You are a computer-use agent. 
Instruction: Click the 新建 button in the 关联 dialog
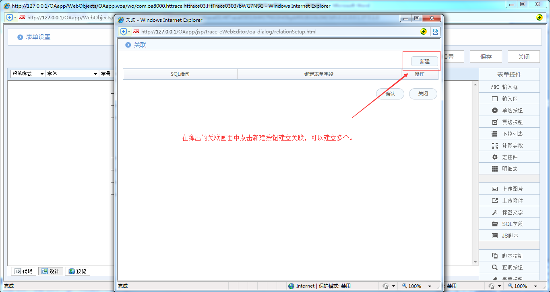coord(424,62)
